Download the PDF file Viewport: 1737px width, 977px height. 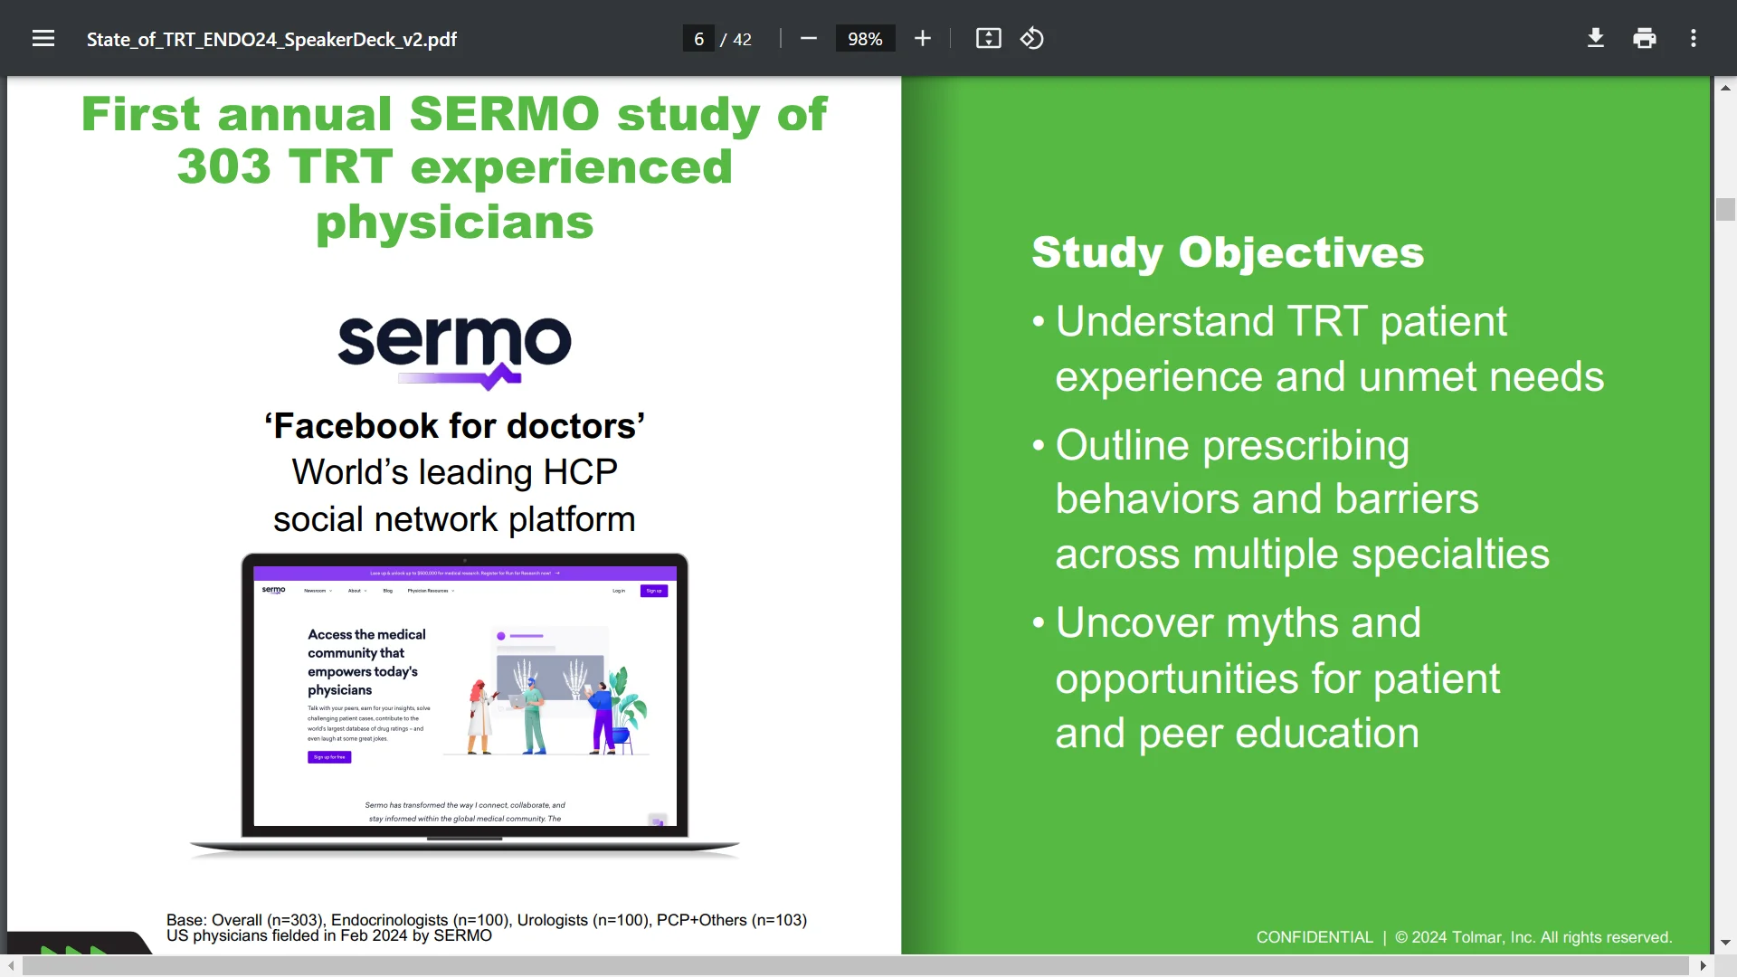pos(1596,39)
